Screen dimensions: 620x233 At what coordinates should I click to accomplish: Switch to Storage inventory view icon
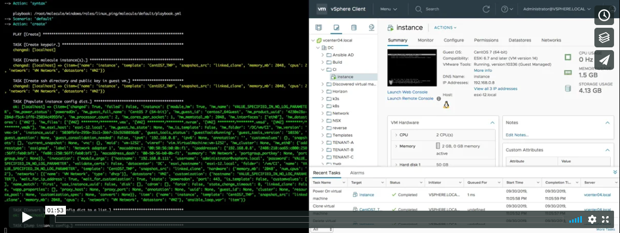(x=354, y=27)
